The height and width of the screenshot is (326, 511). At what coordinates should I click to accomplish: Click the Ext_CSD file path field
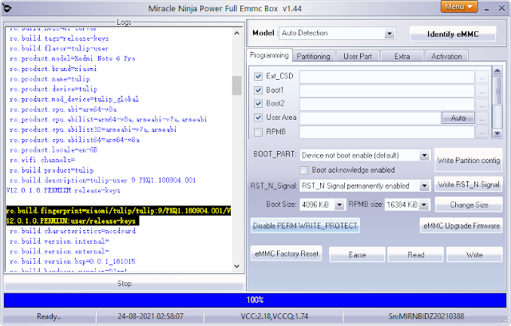(386, 77)
